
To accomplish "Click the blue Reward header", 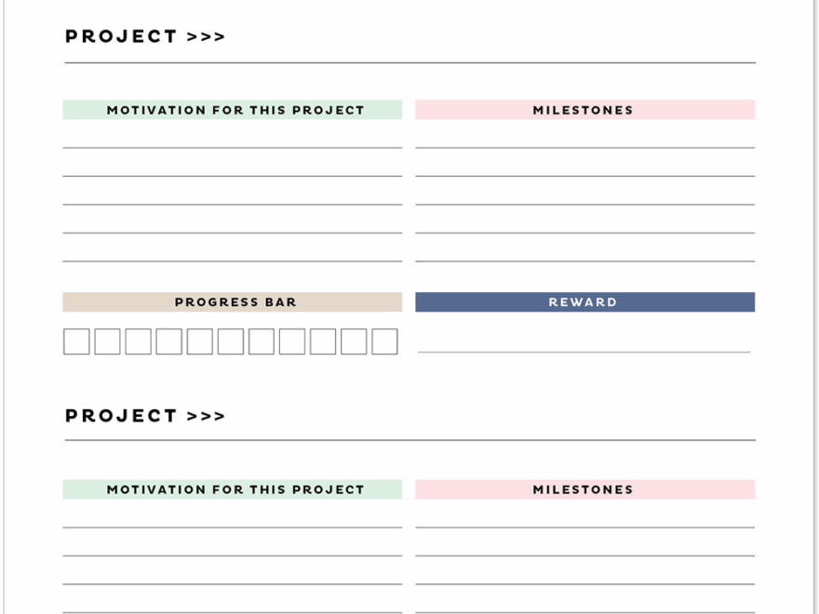I will (x=584, y=302).
